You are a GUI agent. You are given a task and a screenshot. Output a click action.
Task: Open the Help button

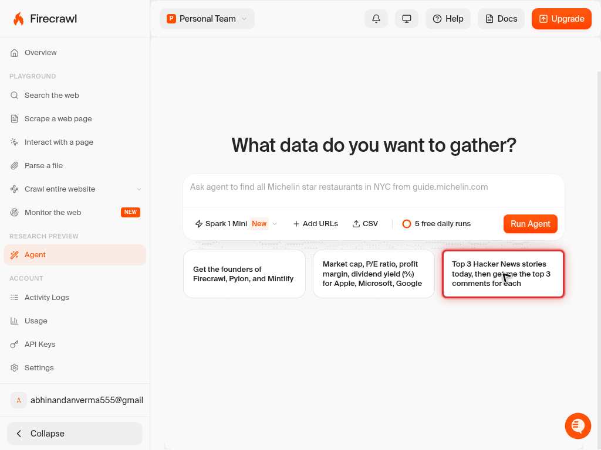[448, 19]
